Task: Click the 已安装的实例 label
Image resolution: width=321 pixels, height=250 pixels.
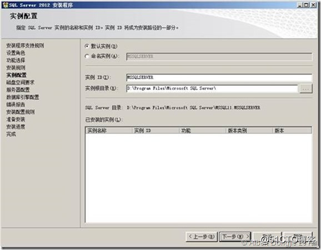Action: 104,120
